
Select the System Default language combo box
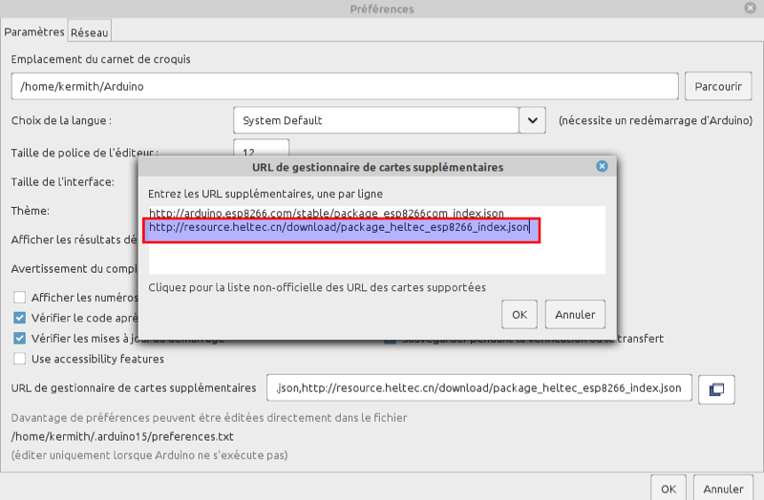coord(374,121)
